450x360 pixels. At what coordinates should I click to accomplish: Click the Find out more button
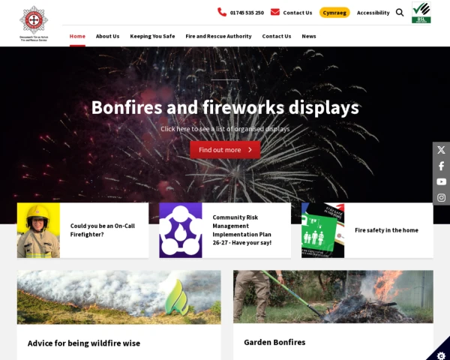[x=225, y=150]
